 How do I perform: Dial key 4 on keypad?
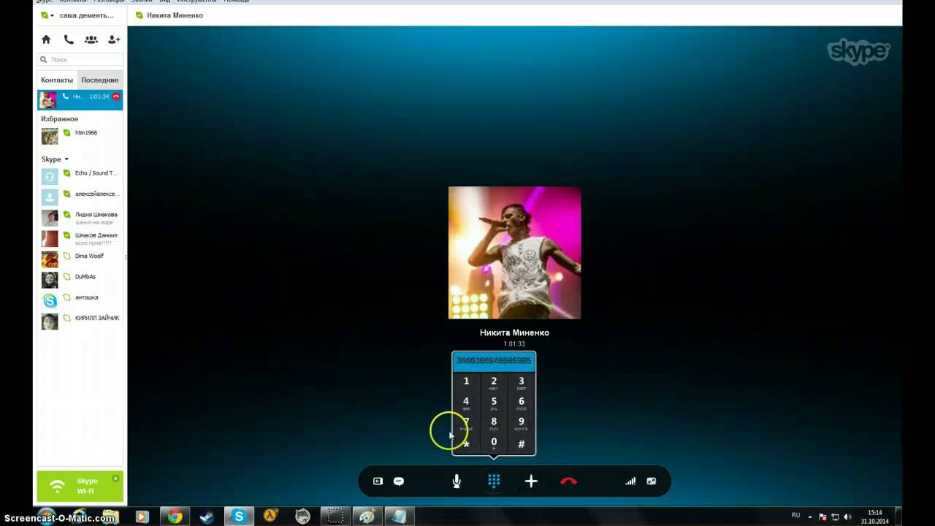pyautogui.click(x=466, y=402)
